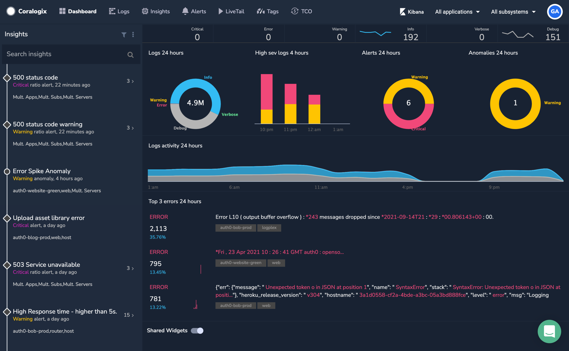Image resolution: width=569 pixels, height=351 pixels.
Task: Open Kibana from the top bar
Action: click(x=412, y=12)
